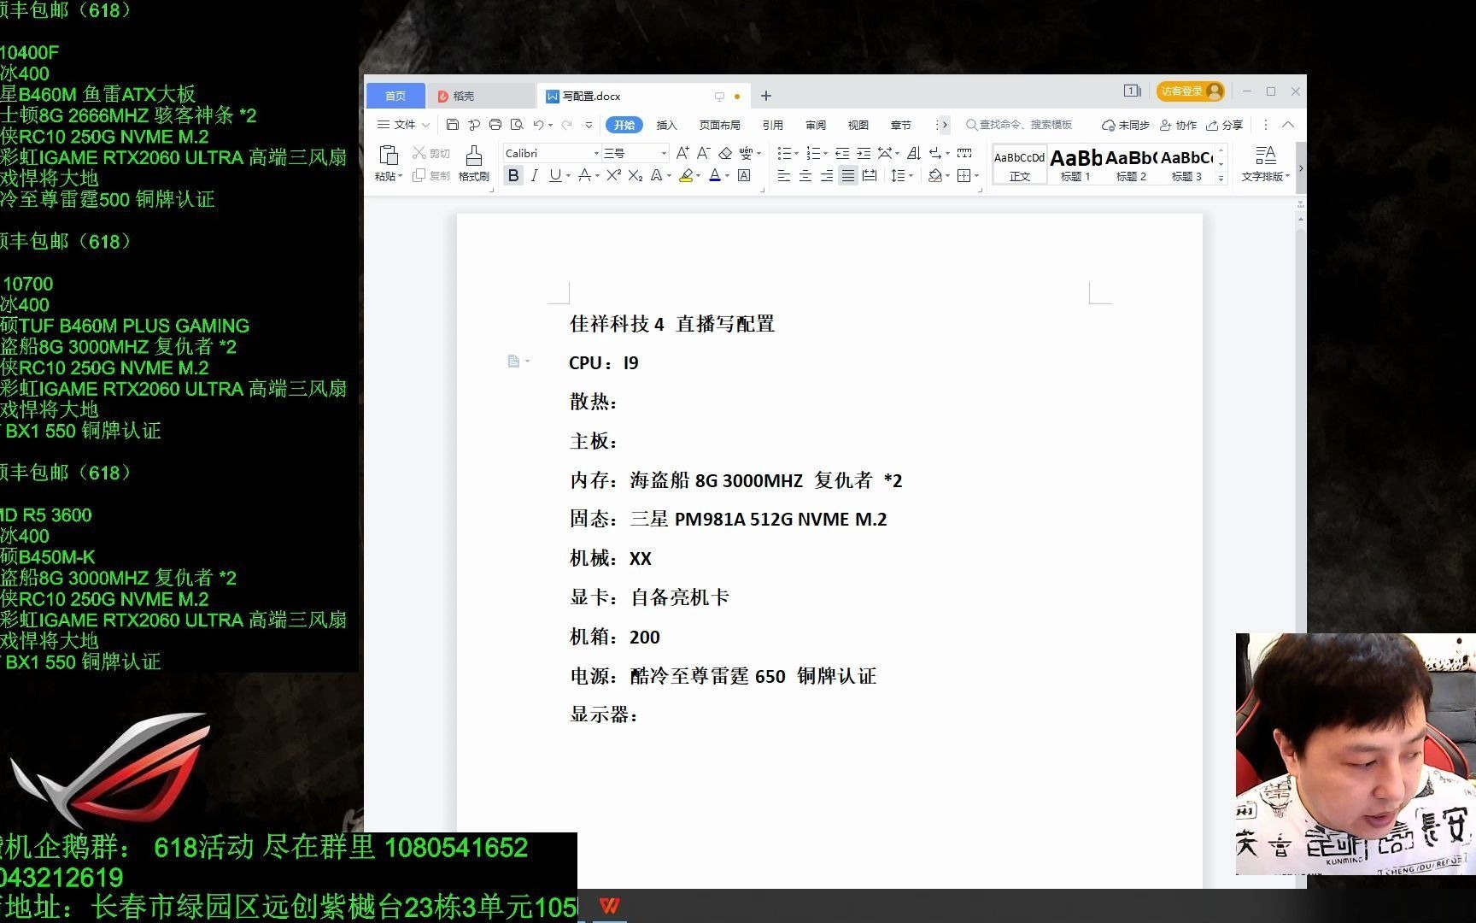Apply the 正文 body text style
The height and width of the screenshot is (923, 1476).
1020,163
